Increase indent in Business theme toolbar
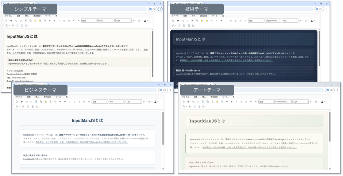This screenshot has height=176, width=343. point(32,107)
